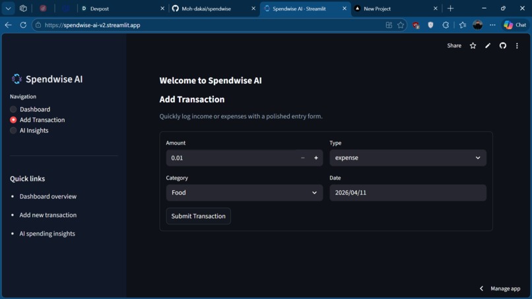Go back to previous page
Image resolution: width=532 pixels, height=299 pixels.
[x=9, y=25]
